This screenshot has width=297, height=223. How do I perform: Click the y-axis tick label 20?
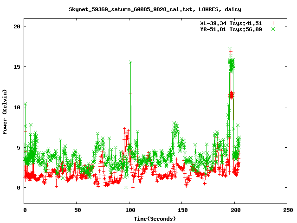click(17, 26)
